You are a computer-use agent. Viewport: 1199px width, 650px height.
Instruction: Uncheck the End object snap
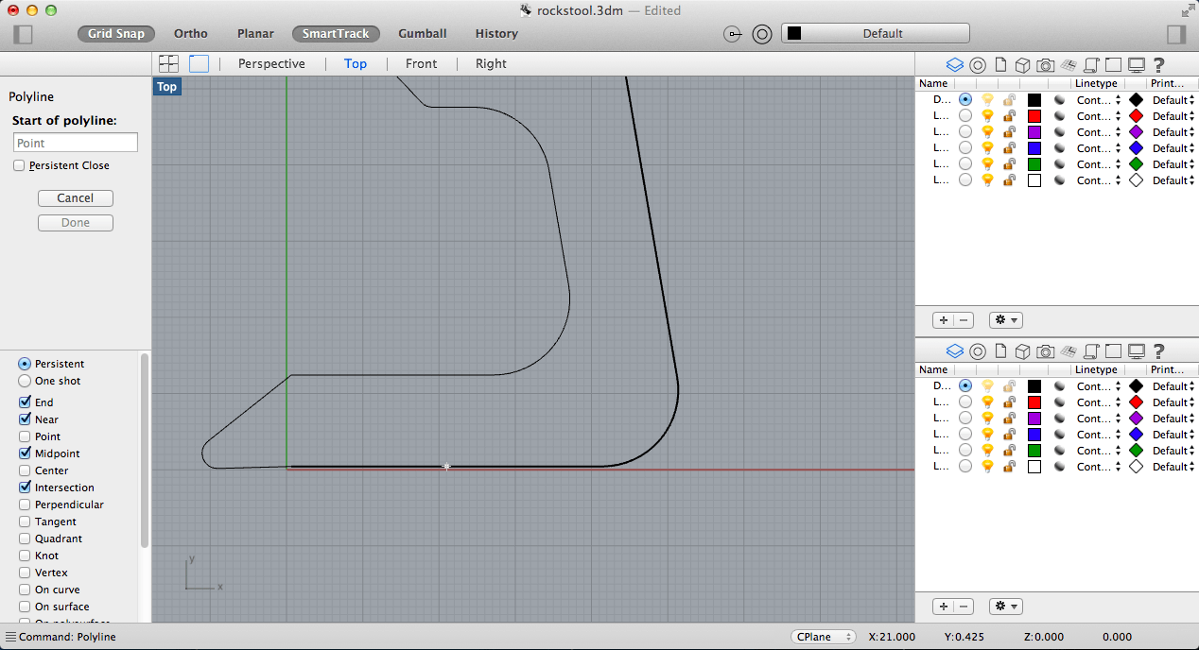point(25,402)
